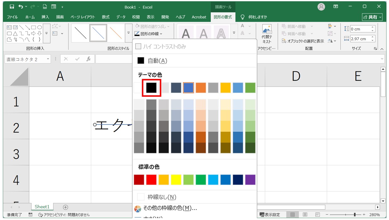
Task: Pick the oval shape from shapes gallery
Action: (40, 27)
